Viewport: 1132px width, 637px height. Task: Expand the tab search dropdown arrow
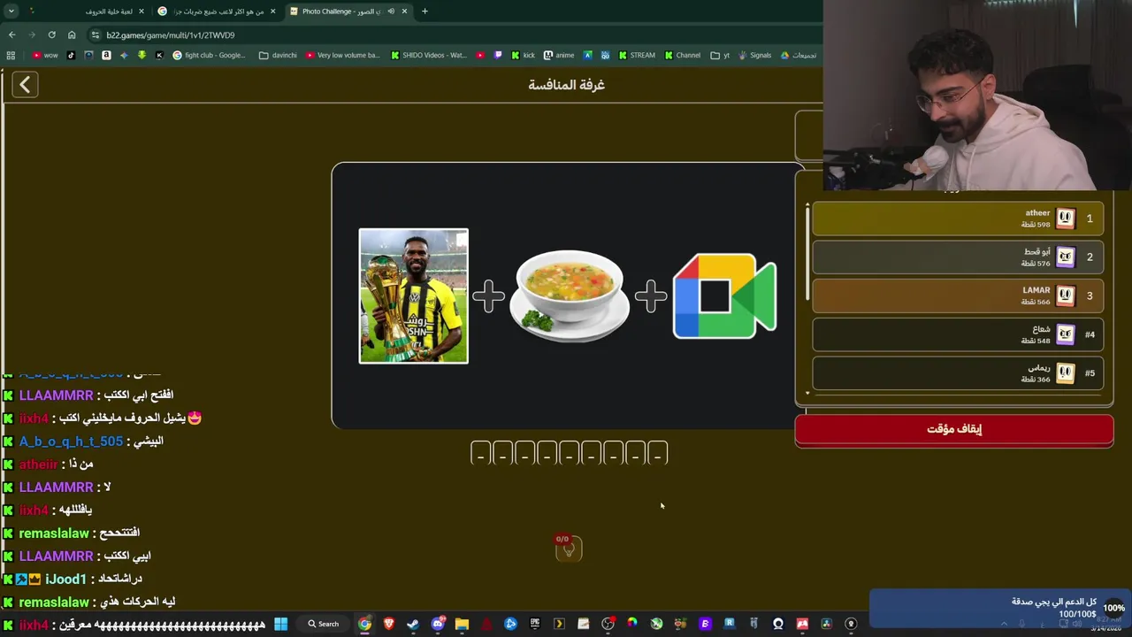tap(11, 12)
